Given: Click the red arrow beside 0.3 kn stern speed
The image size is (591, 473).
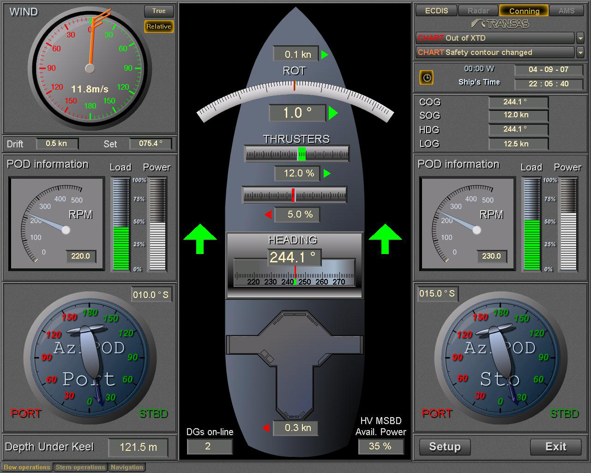Looking at the screenshot, I should [x=267, y=428].
